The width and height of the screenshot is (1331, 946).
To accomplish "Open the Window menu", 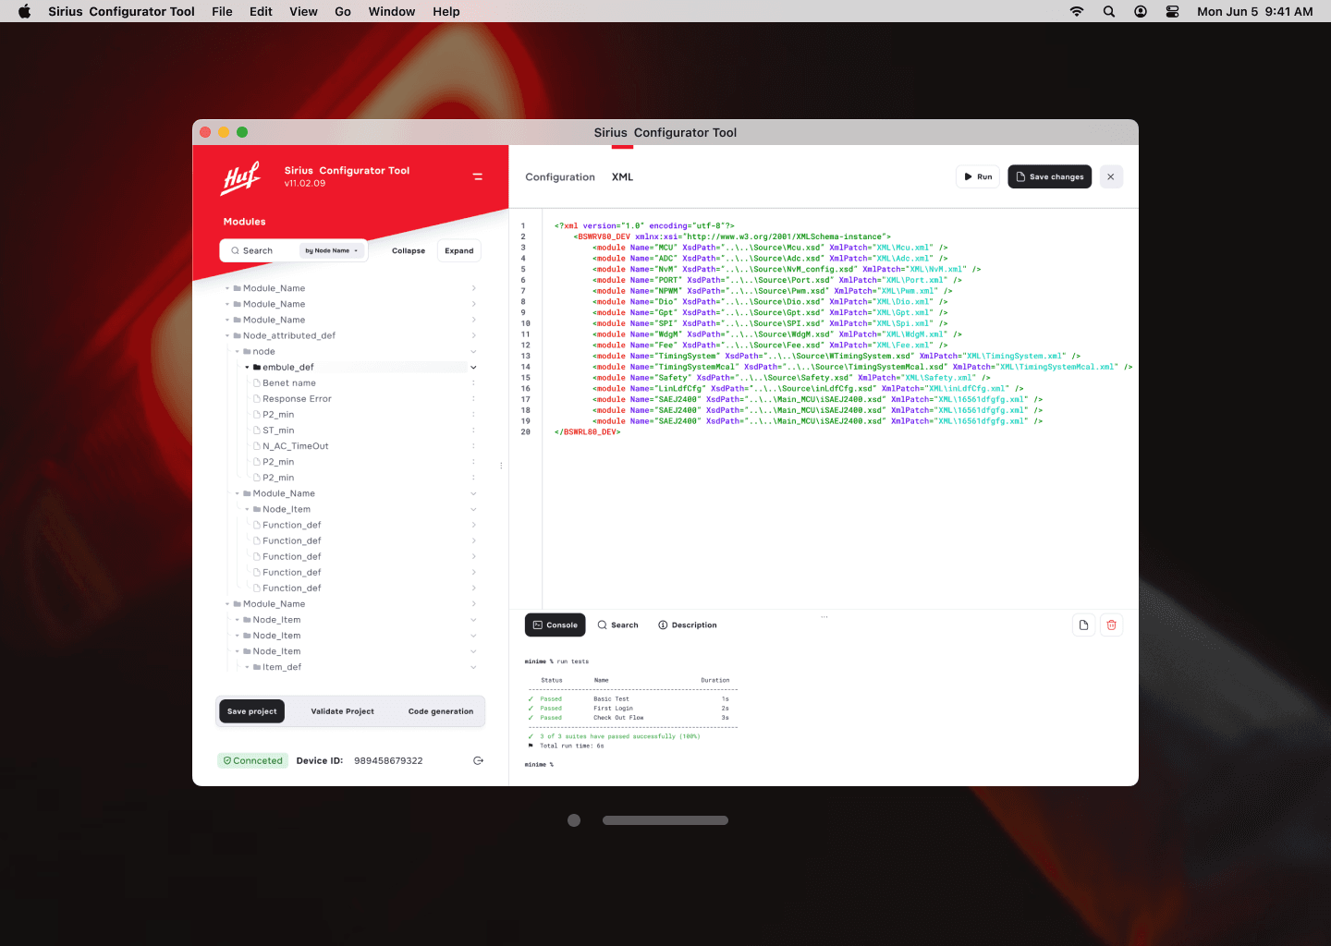I will [x=392, y=11].
